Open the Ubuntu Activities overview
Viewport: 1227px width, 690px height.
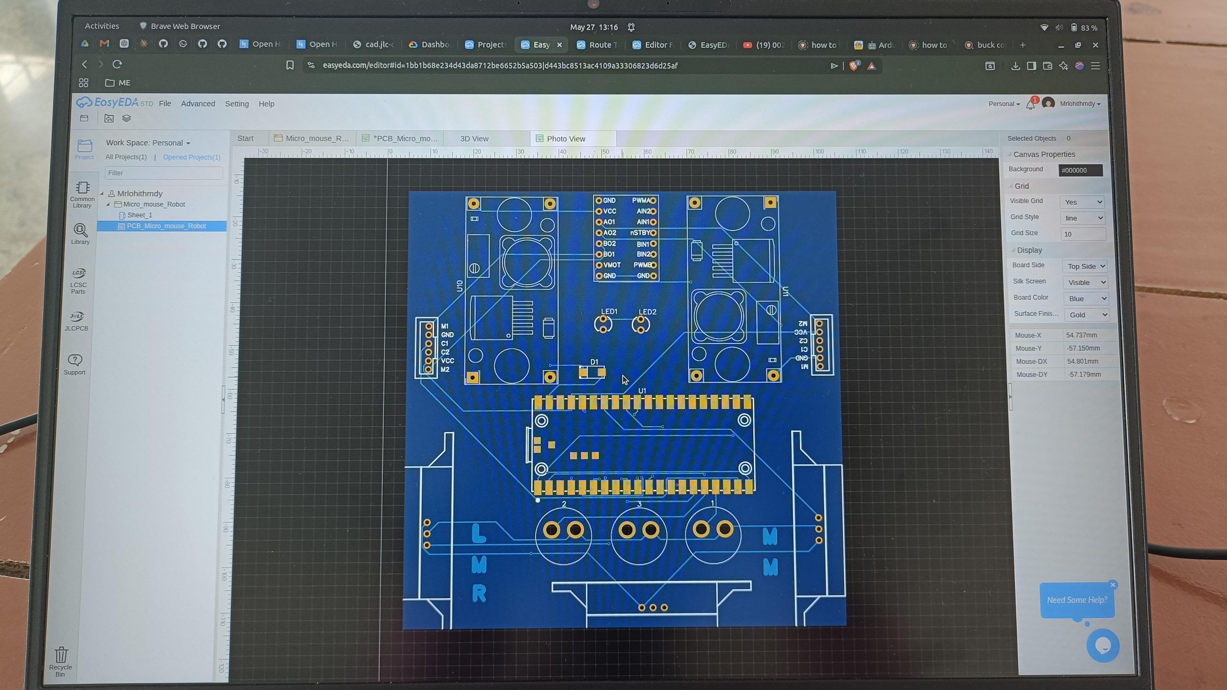[x=102, y=26]
